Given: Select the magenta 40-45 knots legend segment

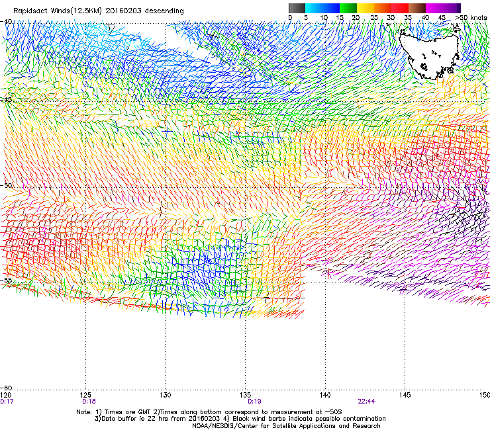Looking at the screenshot, I should click(x=434, y=8).
